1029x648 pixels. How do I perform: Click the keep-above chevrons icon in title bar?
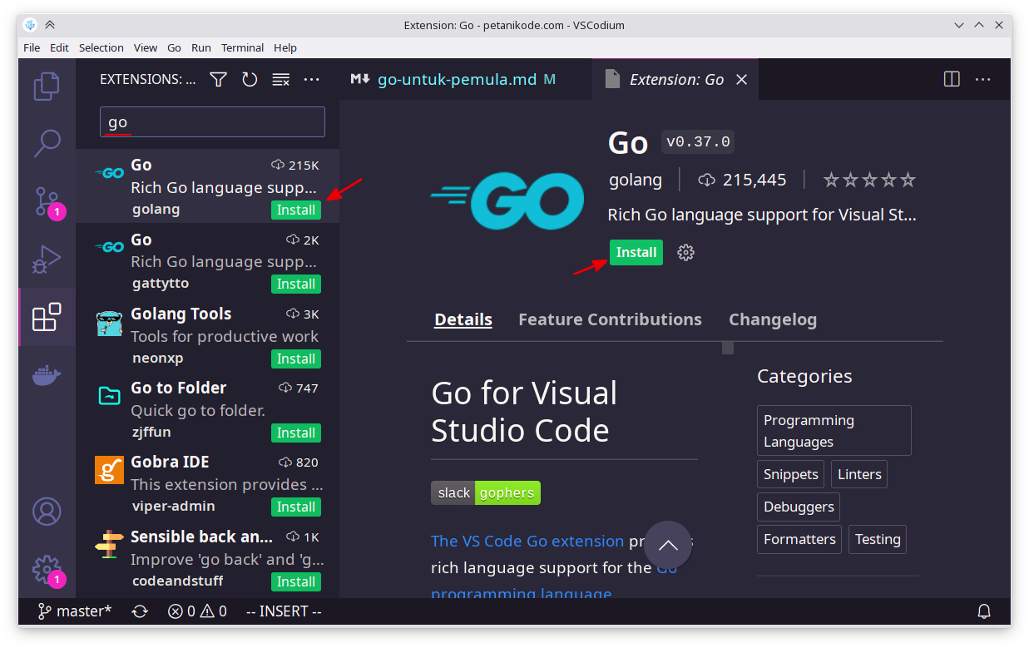[x=50, y=25]
